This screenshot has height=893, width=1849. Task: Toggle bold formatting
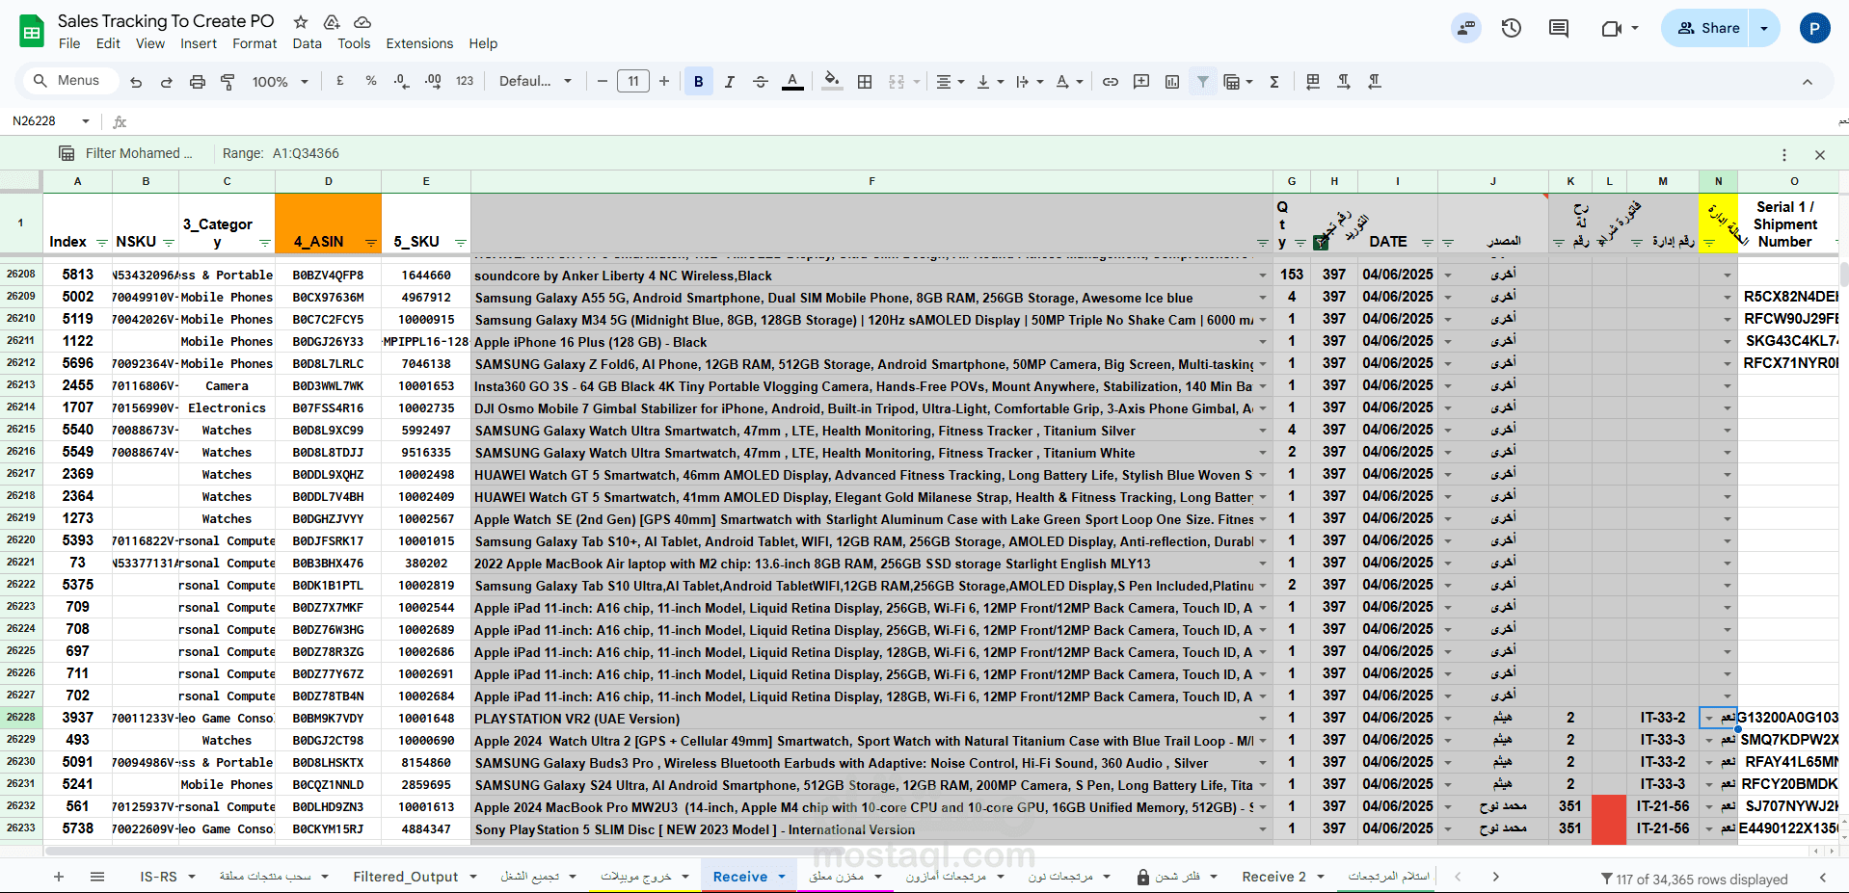[699, 82]
